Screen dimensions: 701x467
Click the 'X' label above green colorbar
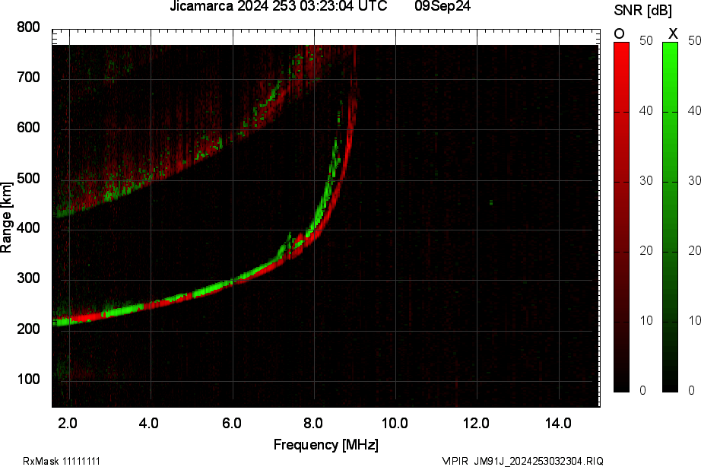673,33
